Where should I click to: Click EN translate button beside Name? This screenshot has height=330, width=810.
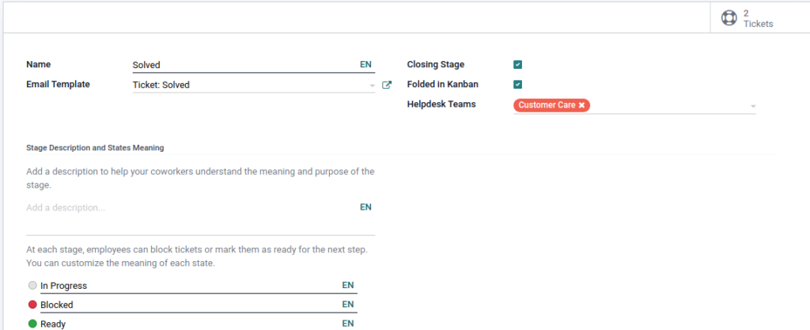click(365, 65)
